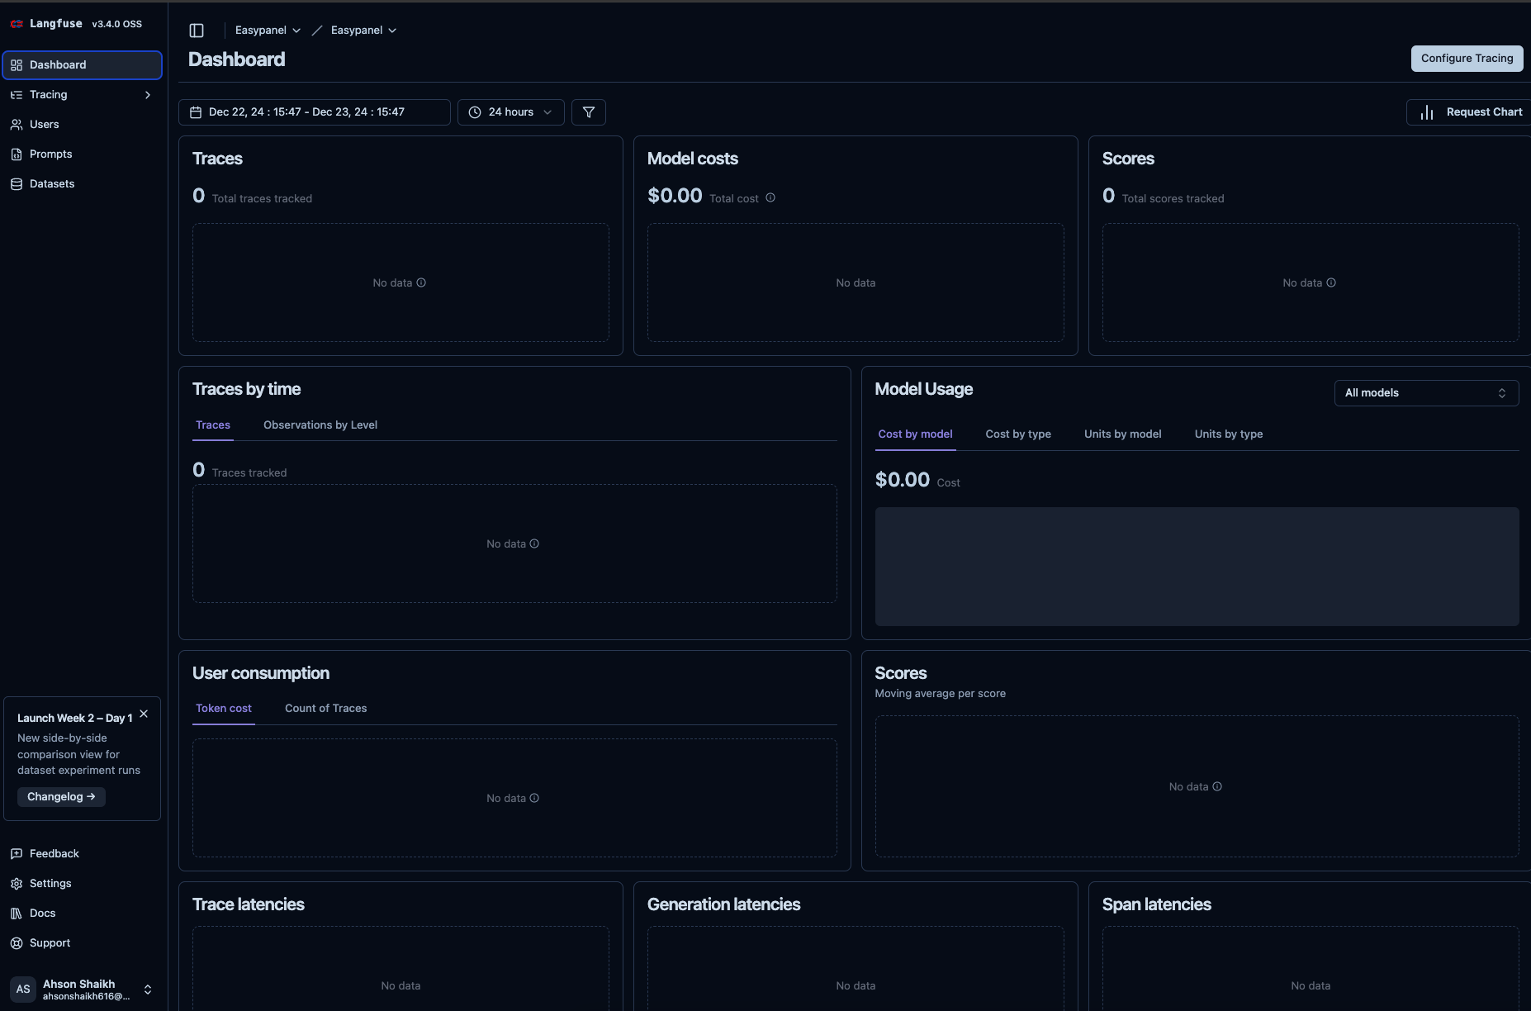Click the clock icon in the time selector
1531x1011 pixels.
point(474,112)
